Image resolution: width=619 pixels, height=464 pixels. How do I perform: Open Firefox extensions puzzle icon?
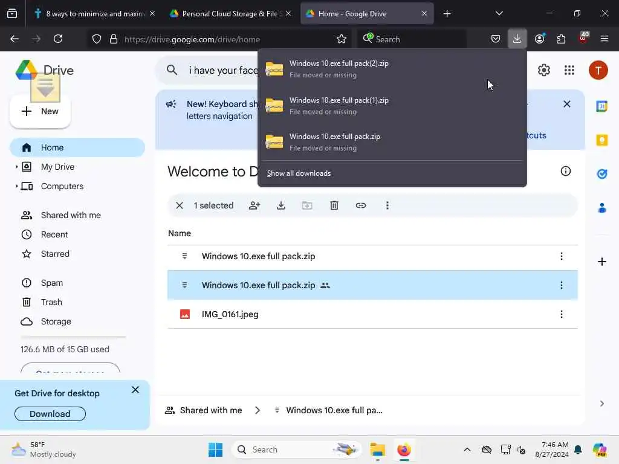tap(561, 39)
